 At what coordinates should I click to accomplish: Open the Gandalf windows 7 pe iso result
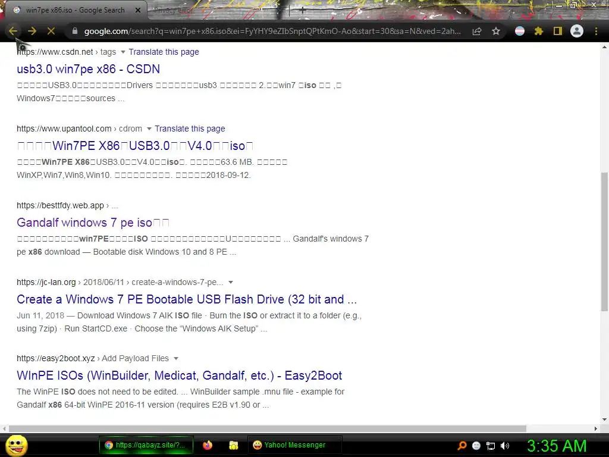pyautogui.click(x=93, y=223)
